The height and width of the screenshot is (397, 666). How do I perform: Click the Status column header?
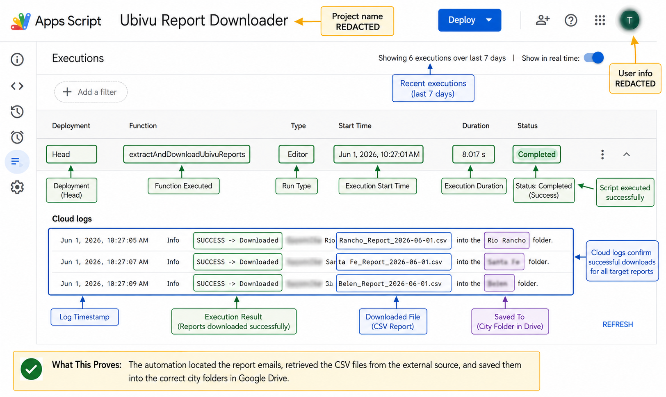point(527,126)
